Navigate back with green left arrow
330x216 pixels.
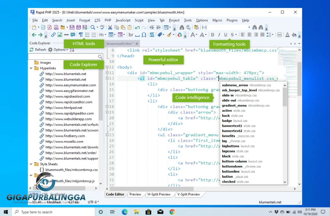[x=34, y=35]
